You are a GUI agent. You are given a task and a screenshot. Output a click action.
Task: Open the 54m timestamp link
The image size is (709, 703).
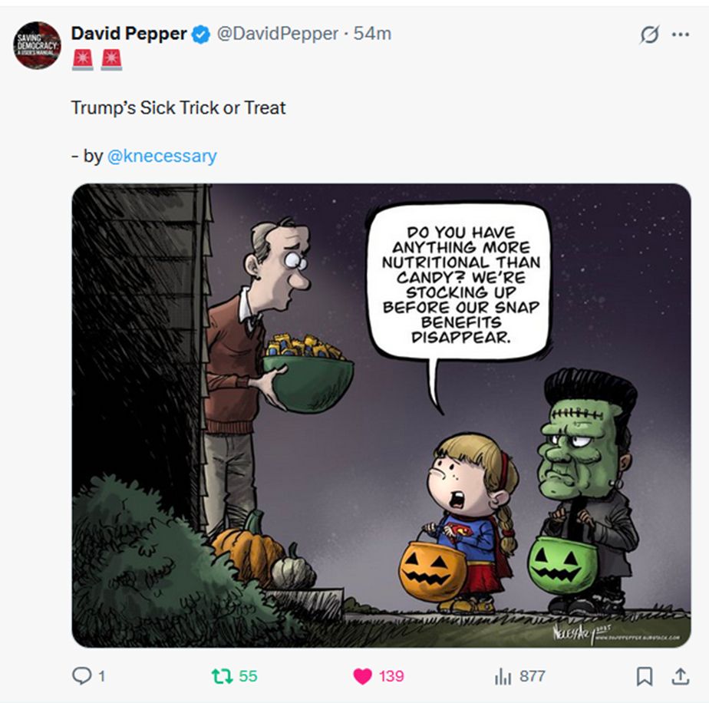[x=372, y=34]
